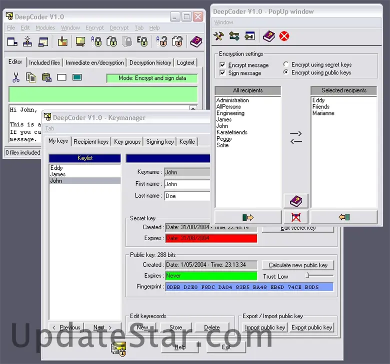This screenshot has width=390, height=364.
Task: Select Encrypt using public keys option
Action: [286, 72]
